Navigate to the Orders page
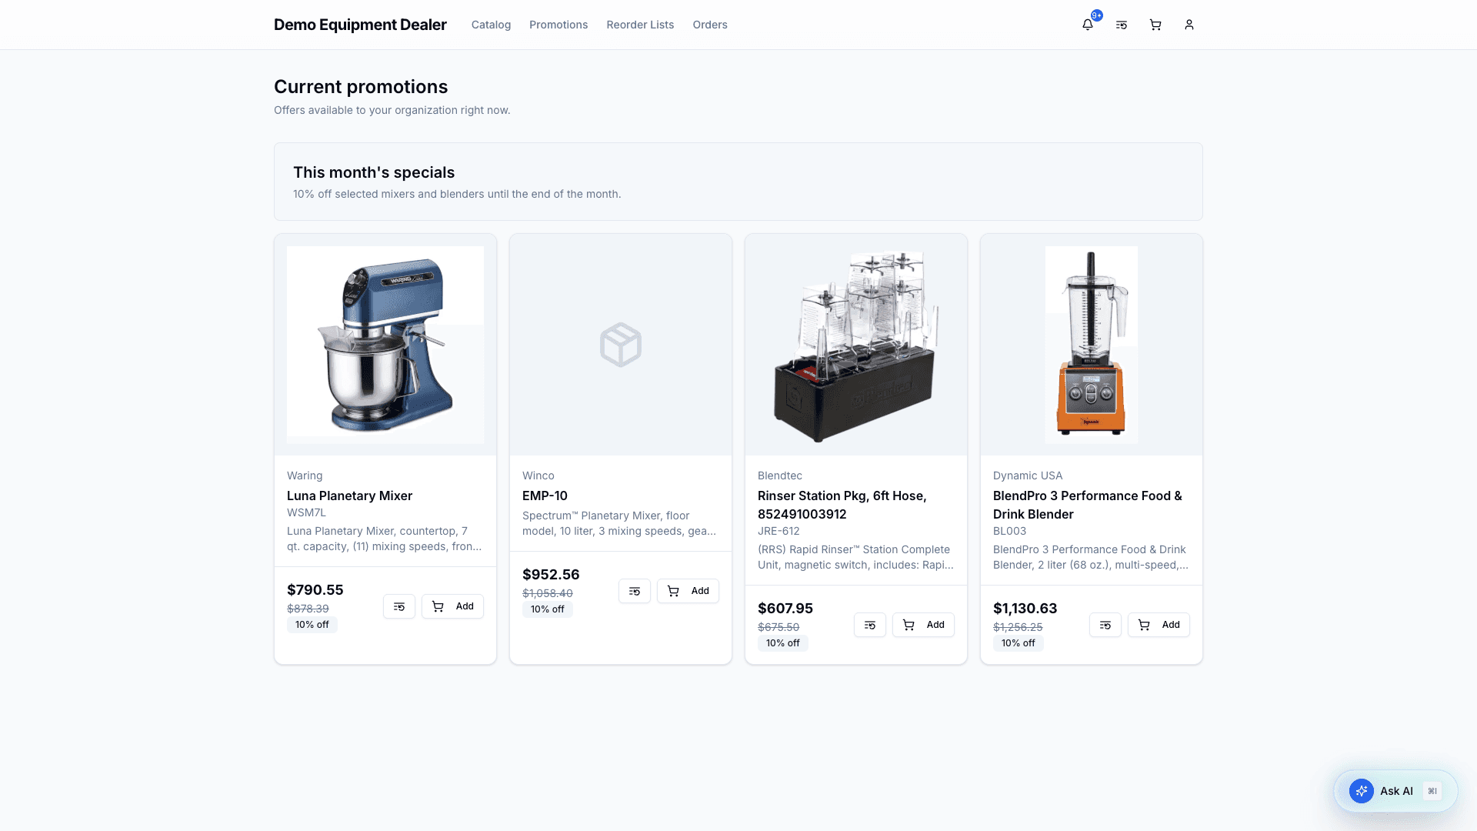 click(710, 25)
